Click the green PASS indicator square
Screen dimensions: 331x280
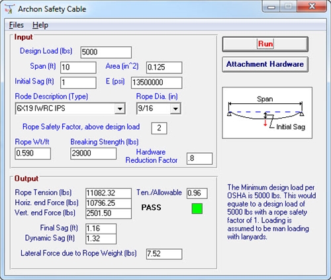(x=197, y=209)
